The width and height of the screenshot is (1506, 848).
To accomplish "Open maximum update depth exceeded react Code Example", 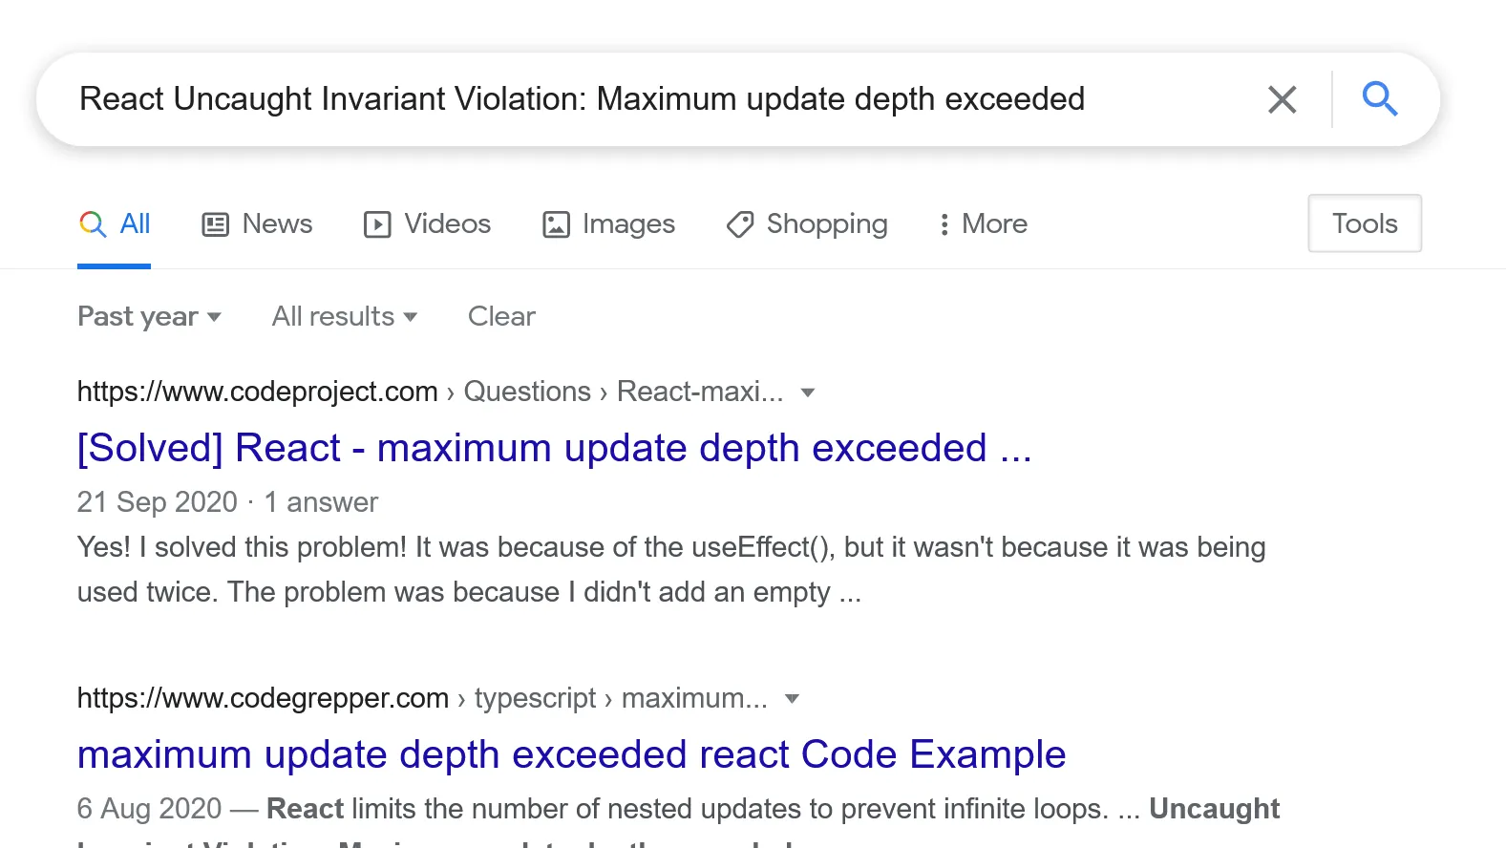I will coord(571,754).
